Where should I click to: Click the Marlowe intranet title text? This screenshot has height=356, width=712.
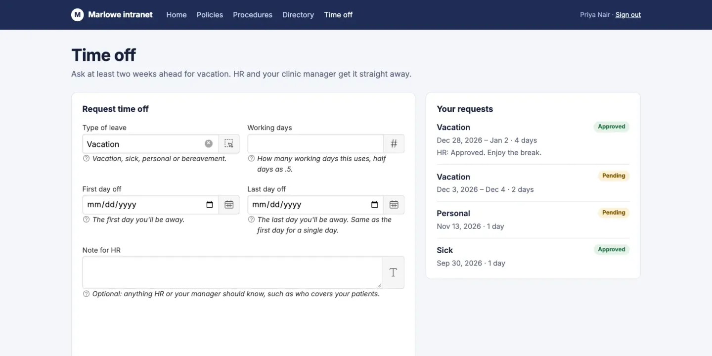[120, 15]
